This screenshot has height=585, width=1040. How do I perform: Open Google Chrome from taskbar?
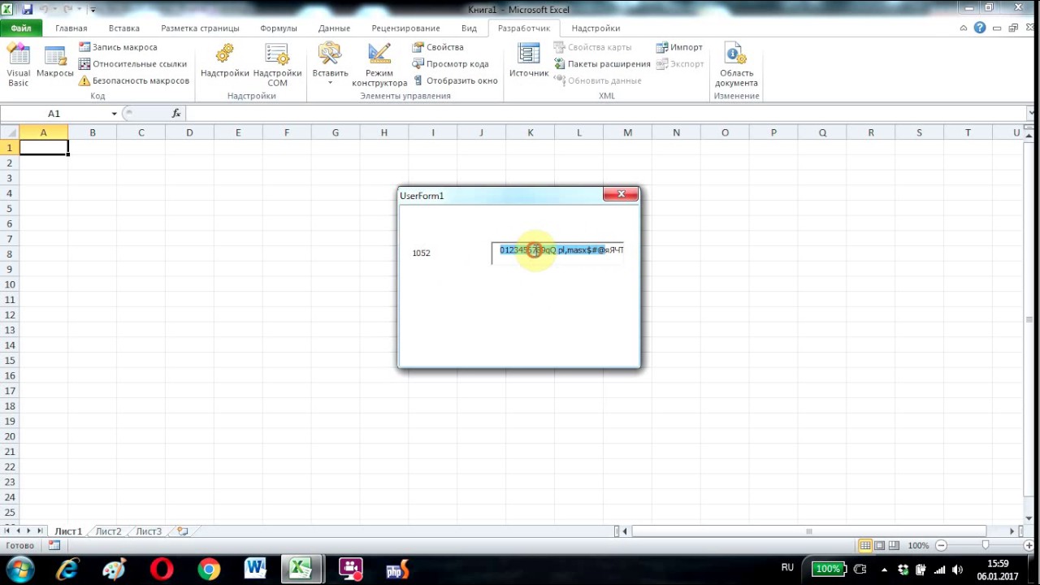coord(209,570)
